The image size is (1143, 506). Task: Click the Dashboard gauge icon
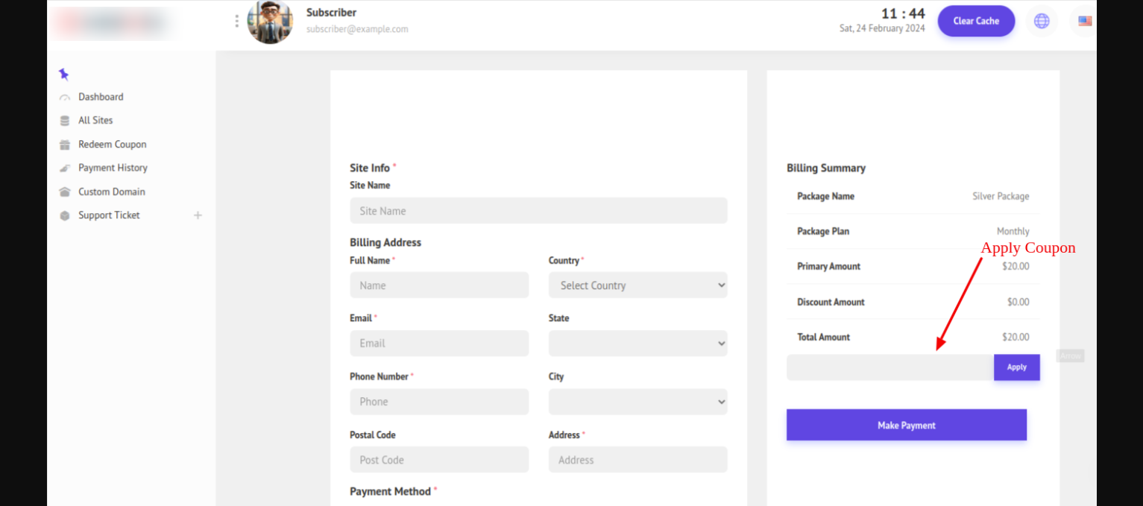(x=65, y=97)
